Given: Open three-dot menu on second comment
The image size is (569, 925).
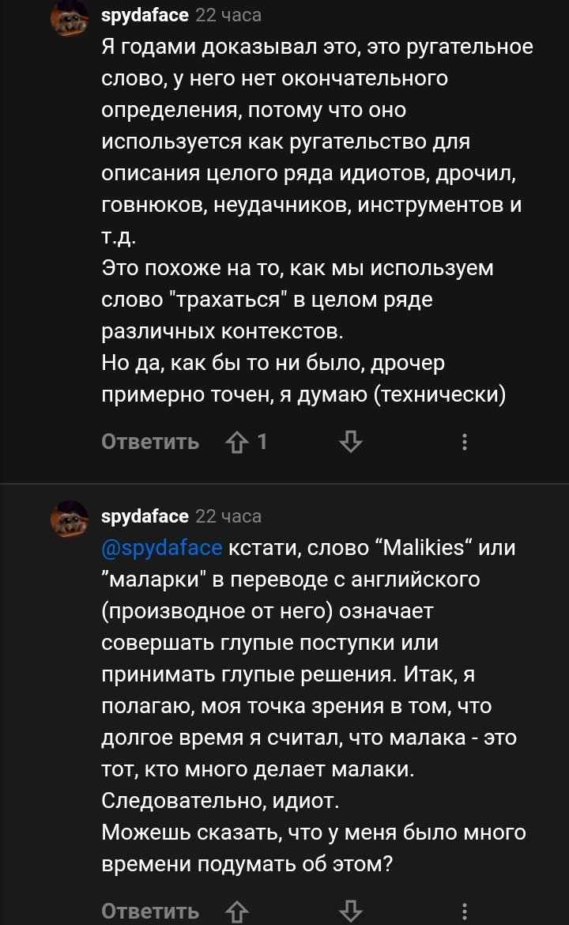Looking at the screenshot, I should (x=465, y=911).
